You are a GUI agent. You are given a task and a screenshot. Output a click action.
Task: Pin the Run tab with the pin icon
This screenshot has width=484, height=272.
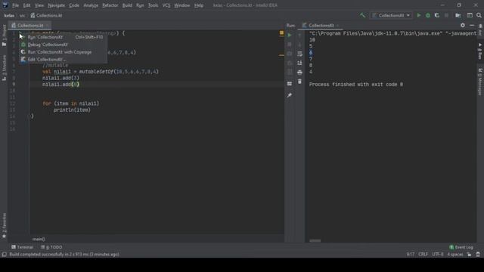click(x=289, y=95)
